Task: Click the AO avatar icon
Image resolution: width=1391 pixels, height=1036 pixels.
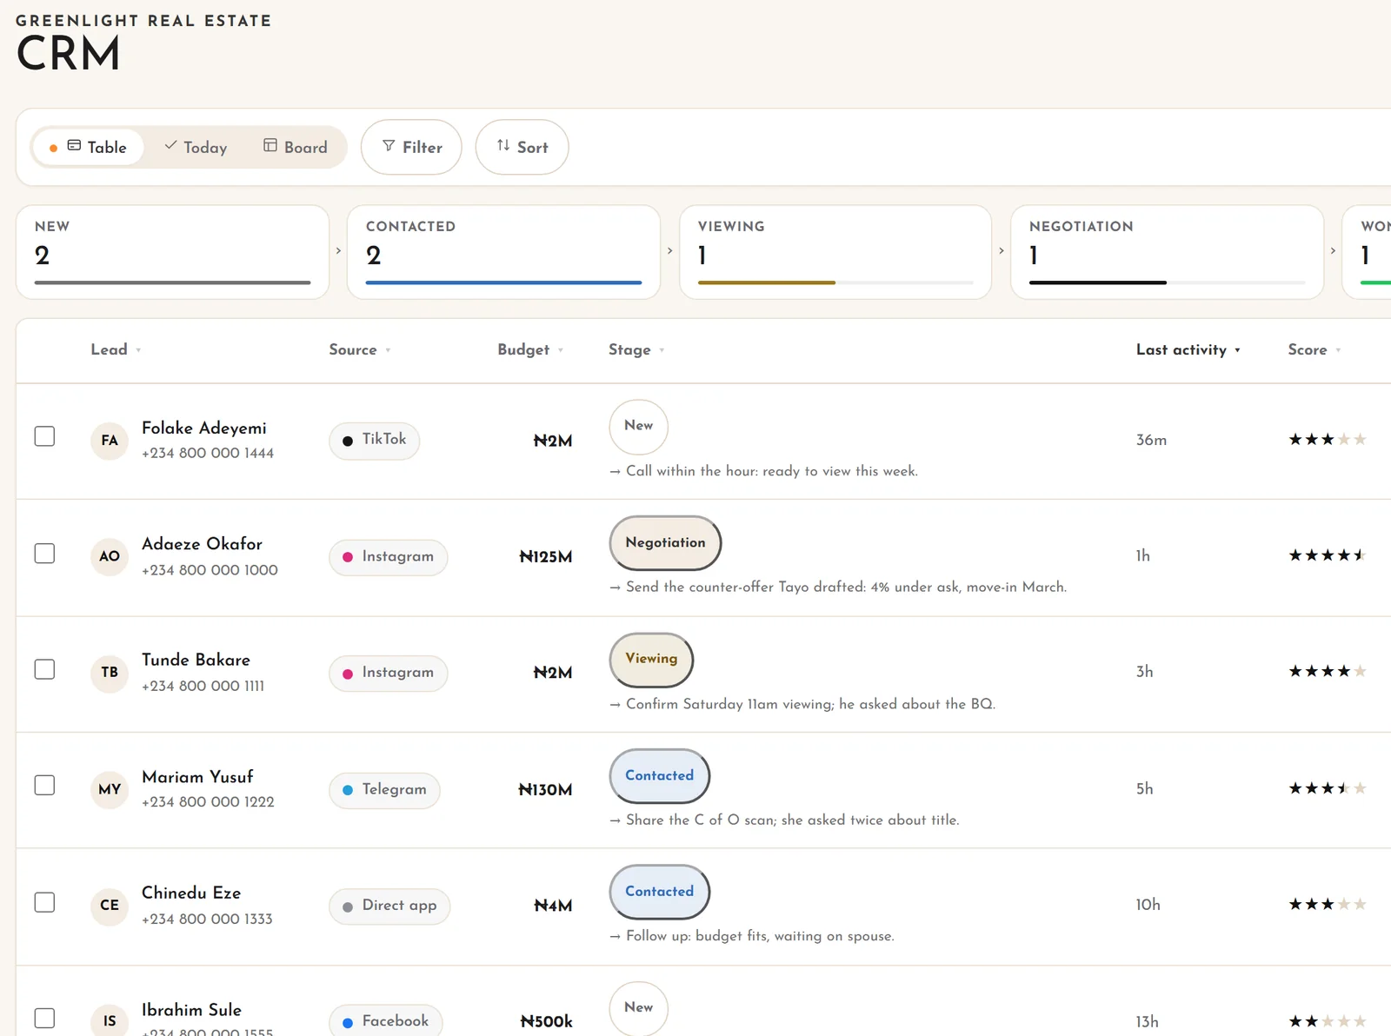Action: [110, 556]
